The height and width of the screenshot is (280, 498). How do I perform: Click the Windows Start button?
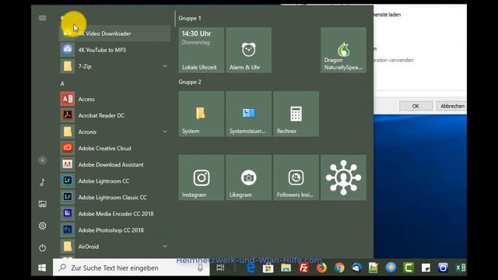click(x=42, y=268)
